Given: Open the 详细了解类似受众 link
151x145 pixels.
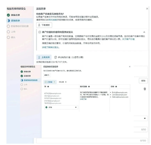Looking at the screenshot, I should 51,47.
